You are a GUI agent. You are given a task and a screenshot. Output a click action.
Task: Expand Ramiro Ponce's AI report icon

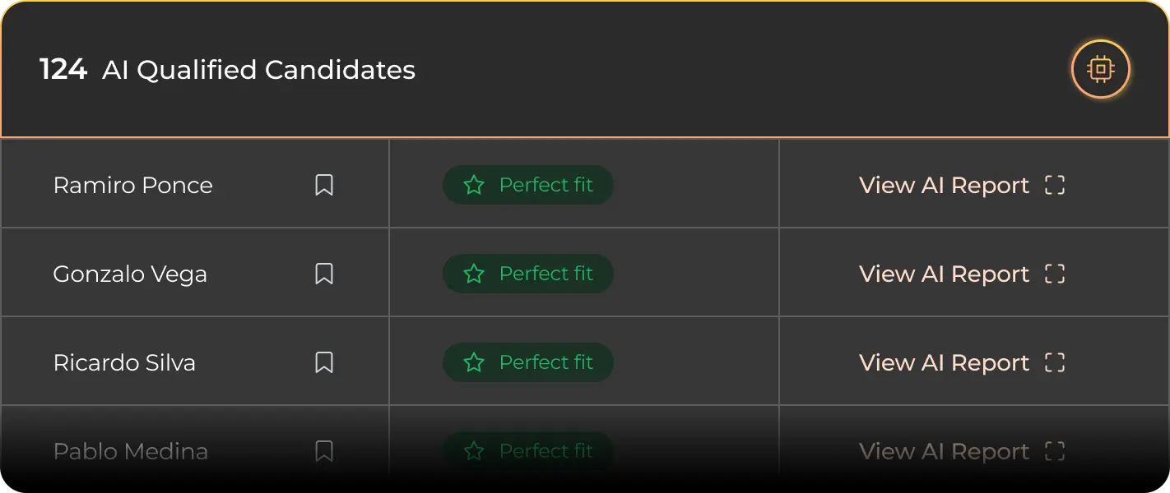pos(1055,185)
